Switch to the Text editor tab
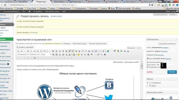179x100 pixels. [x=139, y=48]
